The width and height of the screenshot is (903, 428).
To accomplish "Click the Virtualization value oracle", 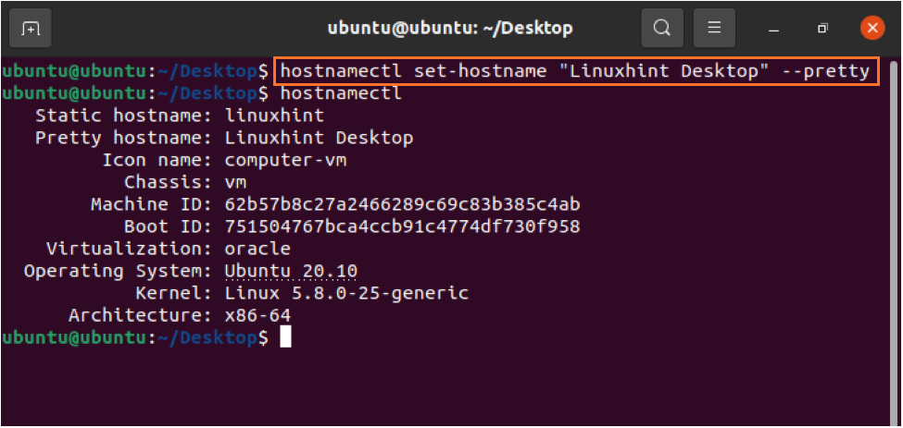I will [x=257, y=250].
